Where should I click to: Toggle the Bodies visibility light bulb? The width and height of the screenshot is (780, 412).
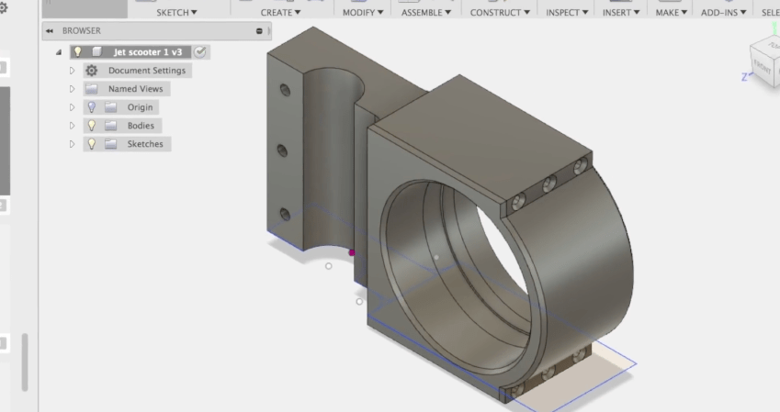coord(91,126)
